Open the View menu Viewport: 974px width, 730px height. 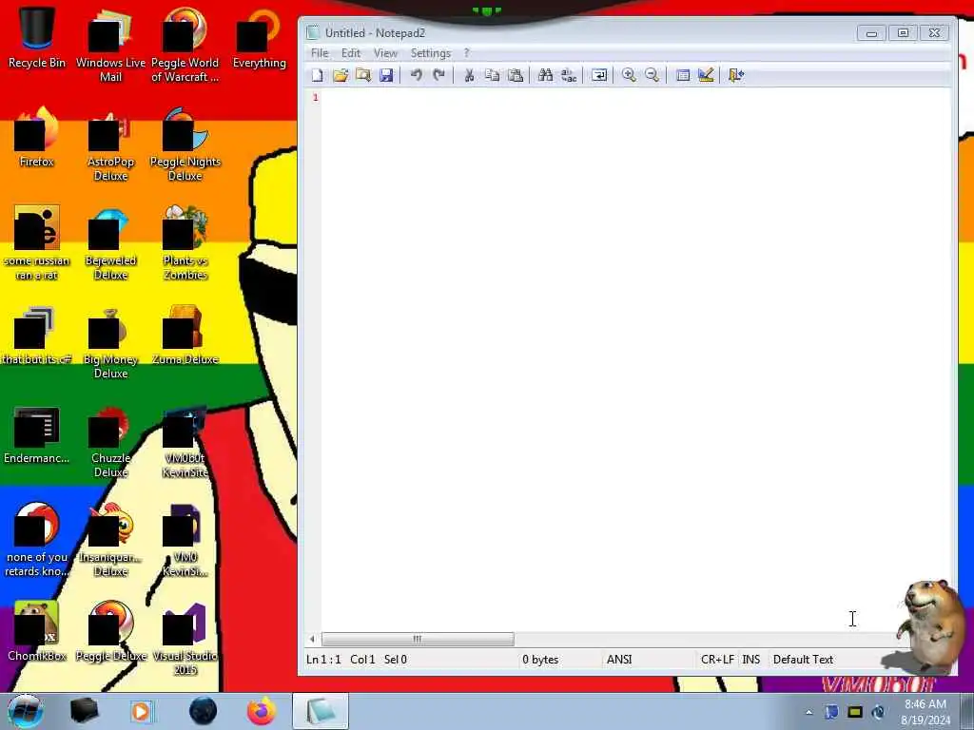(385, 53)
